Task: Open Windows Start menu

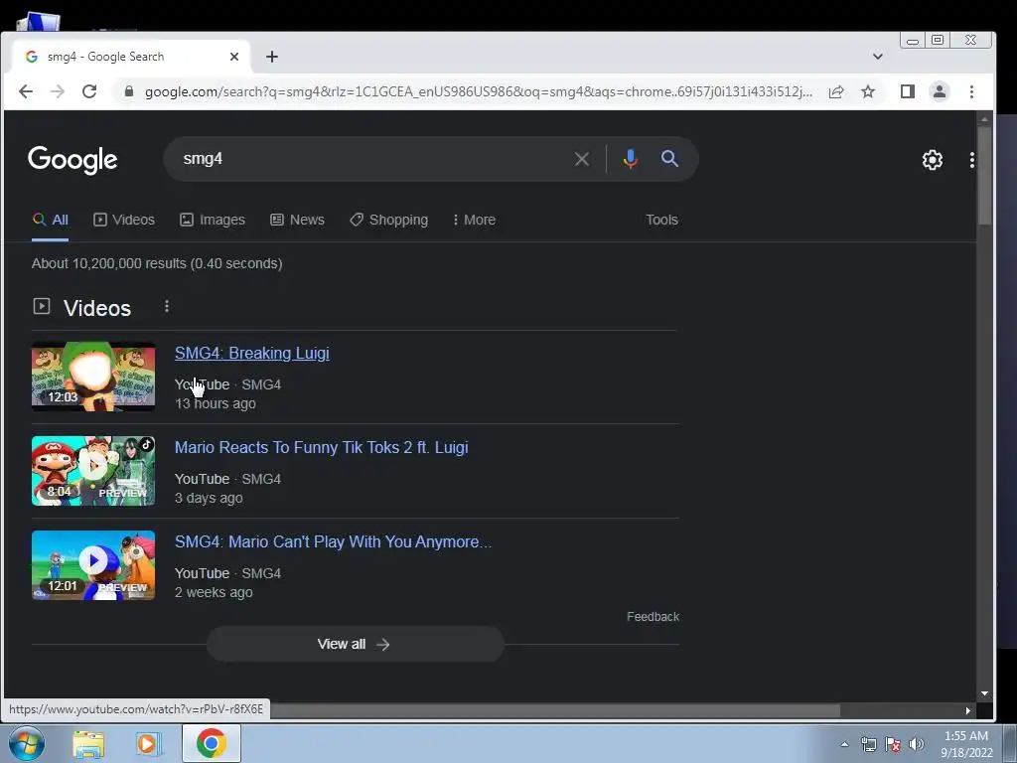Action: [x=27, y=743]
